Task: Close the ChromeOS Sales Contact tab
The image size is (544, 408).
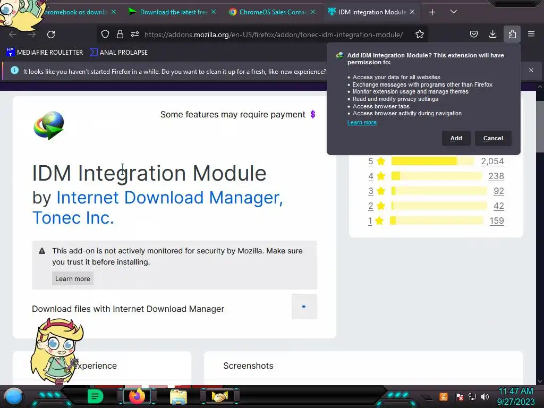Action: (x=313, y=12)
